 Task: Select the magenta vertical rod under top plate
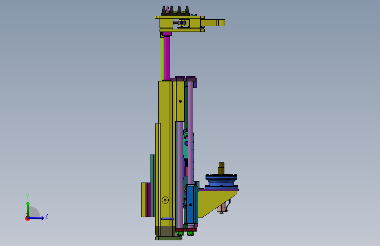tap(167, 57)
